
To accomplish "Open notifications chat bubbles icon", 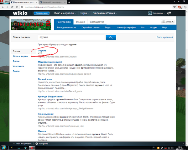I will point(169,13).
